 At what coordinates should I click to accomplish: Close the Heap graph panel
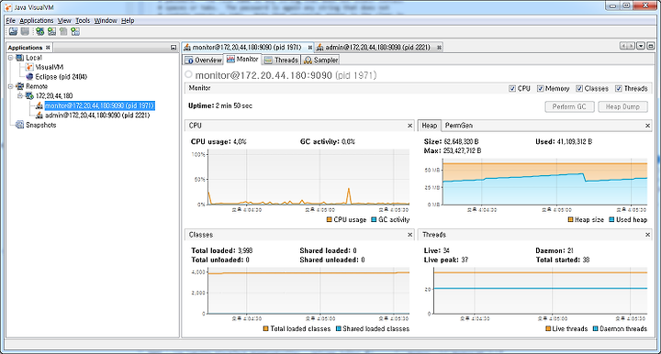648,126
